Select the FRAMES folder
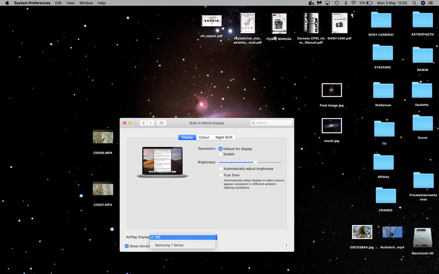This screenshot has width=439, height=274. pos(386,195)
